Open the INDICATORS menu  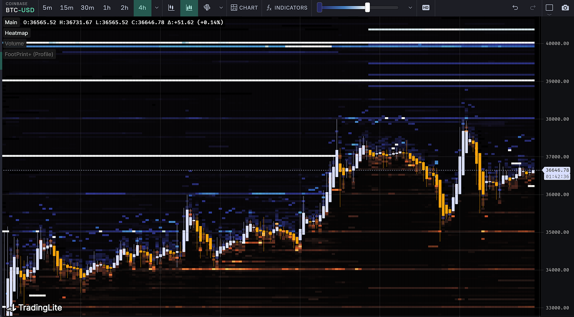coord(287,8)
